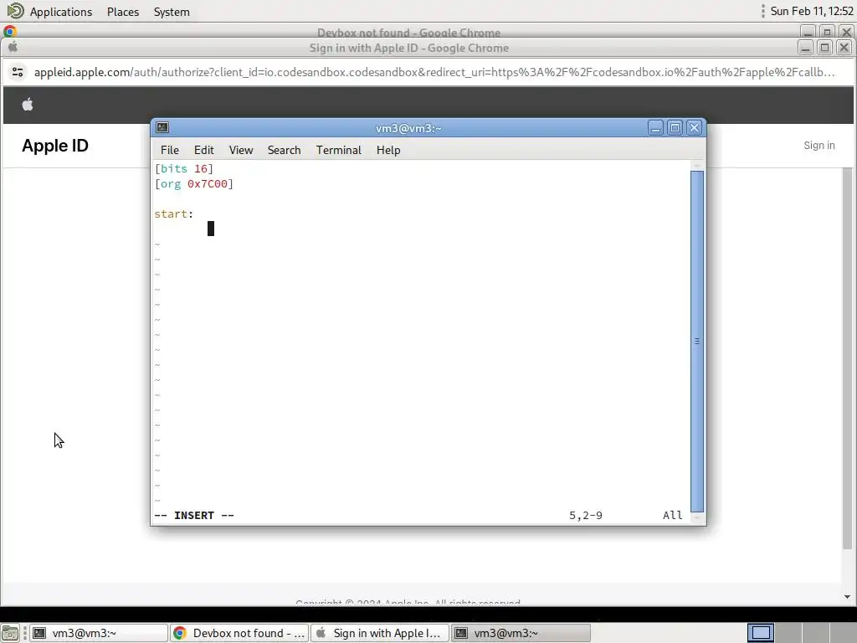Switch to first vm3@vm3 taskbar entry

coord(99,633)
